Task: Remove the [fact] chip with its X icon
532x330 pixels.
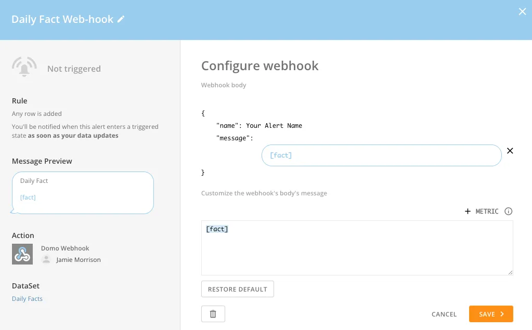Action: 510,151
